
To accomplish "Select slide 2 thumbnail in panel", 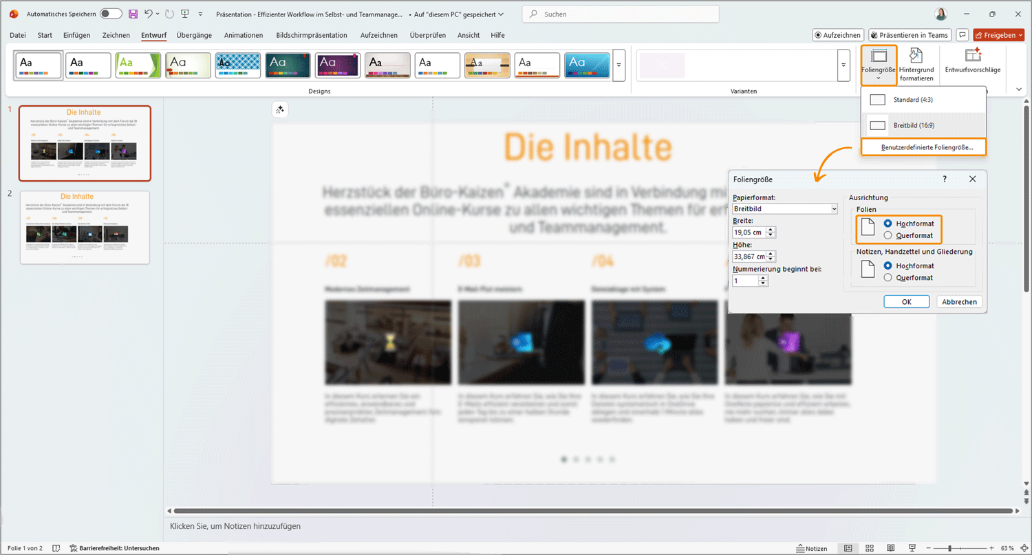I will [x=85, y=228].
